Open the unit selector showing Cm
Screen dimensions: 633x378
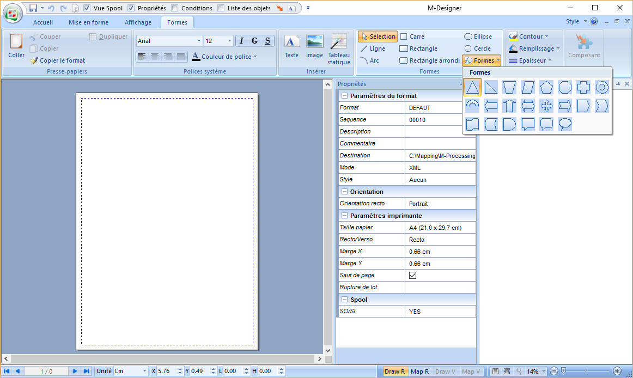[x=130, y=370]
